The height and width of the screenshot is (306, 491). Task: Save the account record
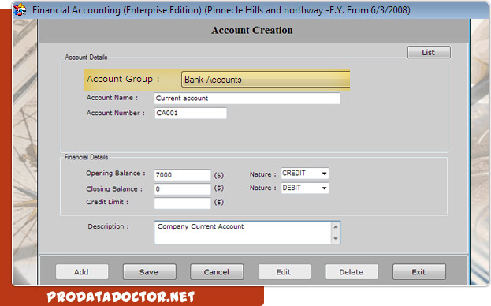150,272
